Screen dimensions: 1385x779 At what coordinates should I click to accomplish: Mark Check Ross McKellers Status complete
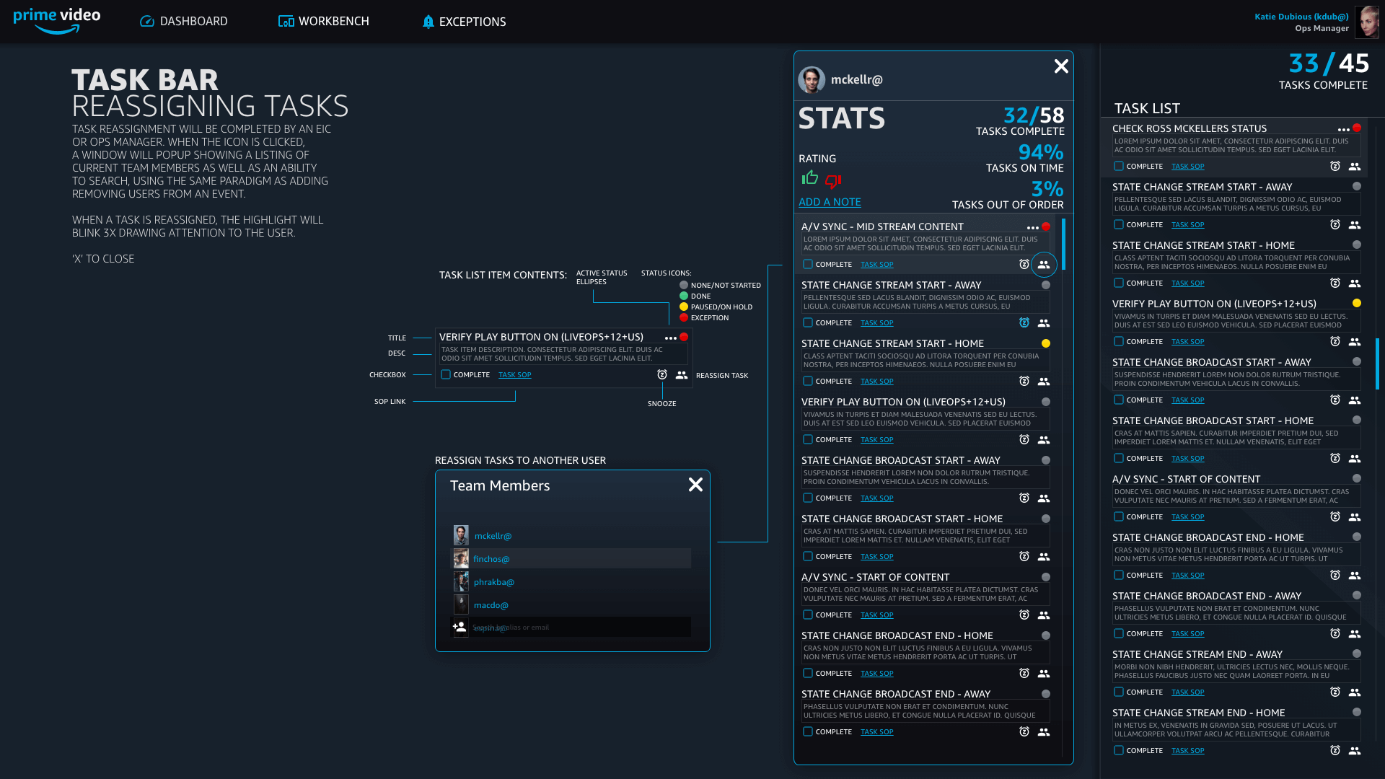(x=1119, y=167)
